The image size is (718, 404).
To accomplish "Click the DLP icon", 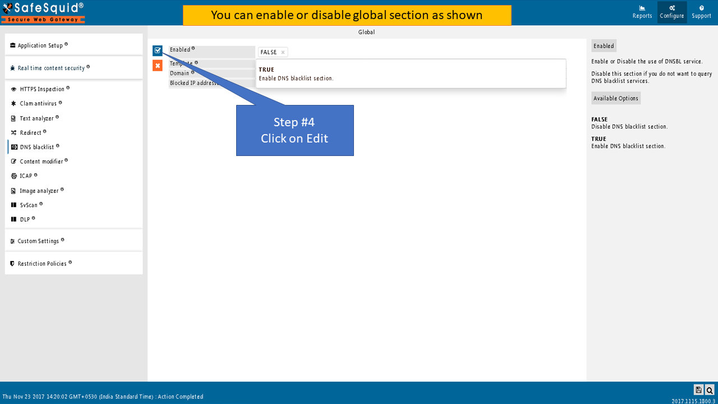I will click(x=14, y=219).
